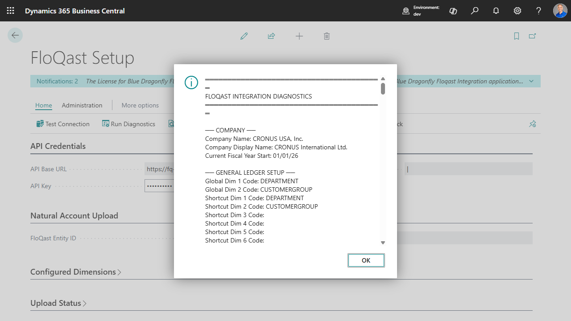Click Run Diagnostics action
Image resolution: width=571 pixels, height=321 pixels.
[128, 124]
